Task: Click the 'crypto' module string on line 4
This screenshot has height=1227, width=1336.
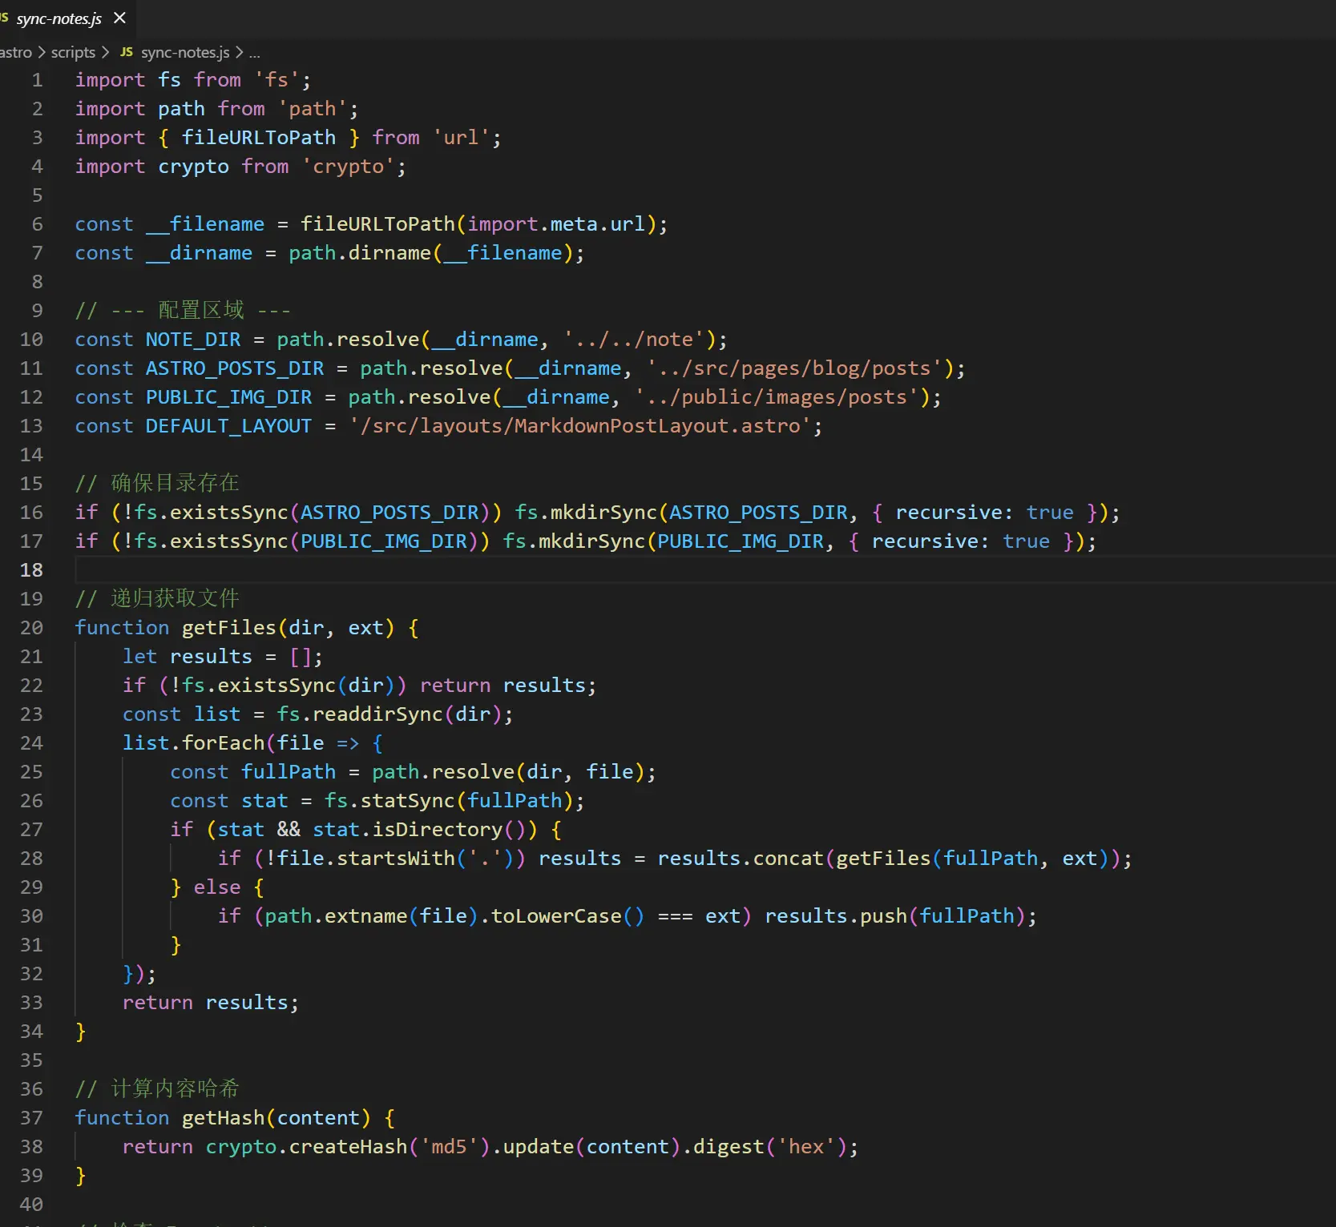Action: [x=349, y=166]
